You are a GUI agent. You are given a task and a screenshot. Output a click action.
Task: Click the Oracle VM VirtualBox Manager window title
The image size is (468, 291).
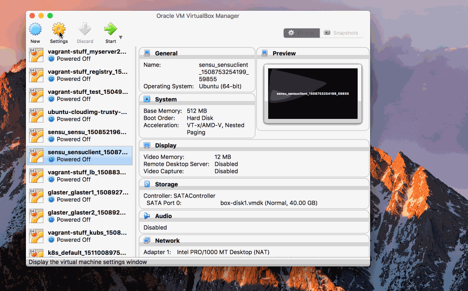(x=198, y=16)
